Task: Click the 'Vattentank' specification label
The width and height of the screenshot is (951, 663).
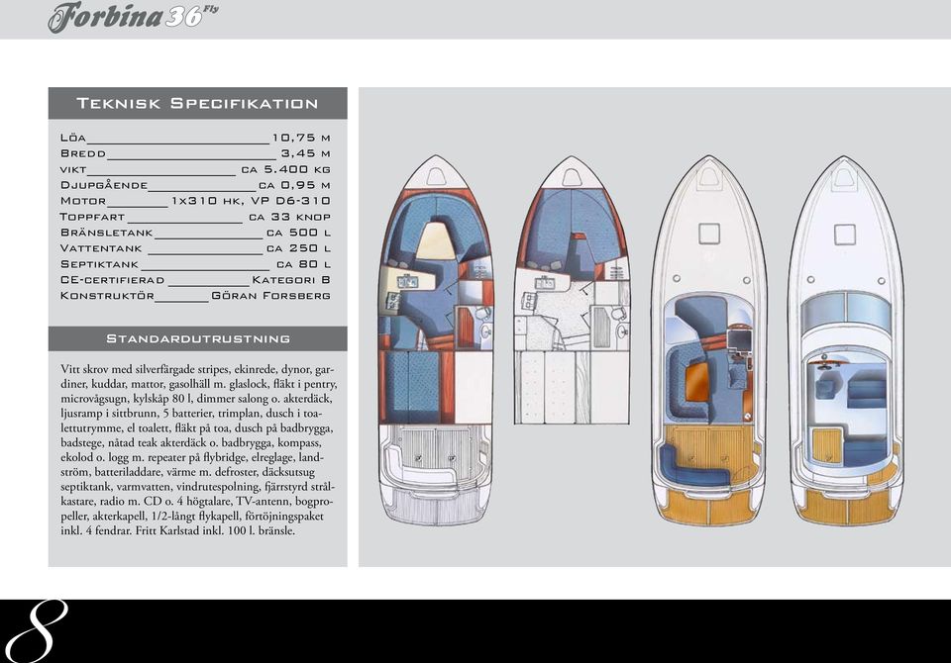Action: (101, 248)
